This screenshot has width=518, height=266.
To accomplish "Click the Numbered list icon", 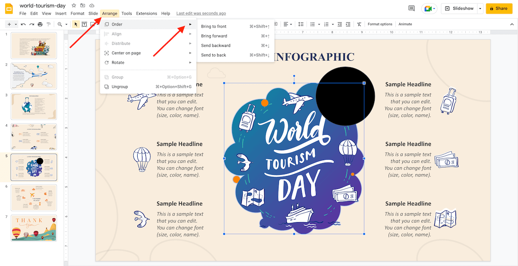I will [x=326, y=25].
